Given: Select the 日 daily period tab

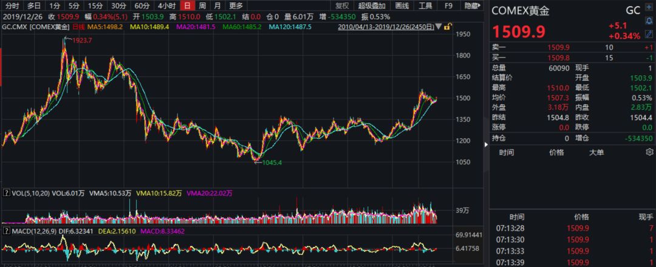Looking at the screenshot, I should (x=186, y=5).
